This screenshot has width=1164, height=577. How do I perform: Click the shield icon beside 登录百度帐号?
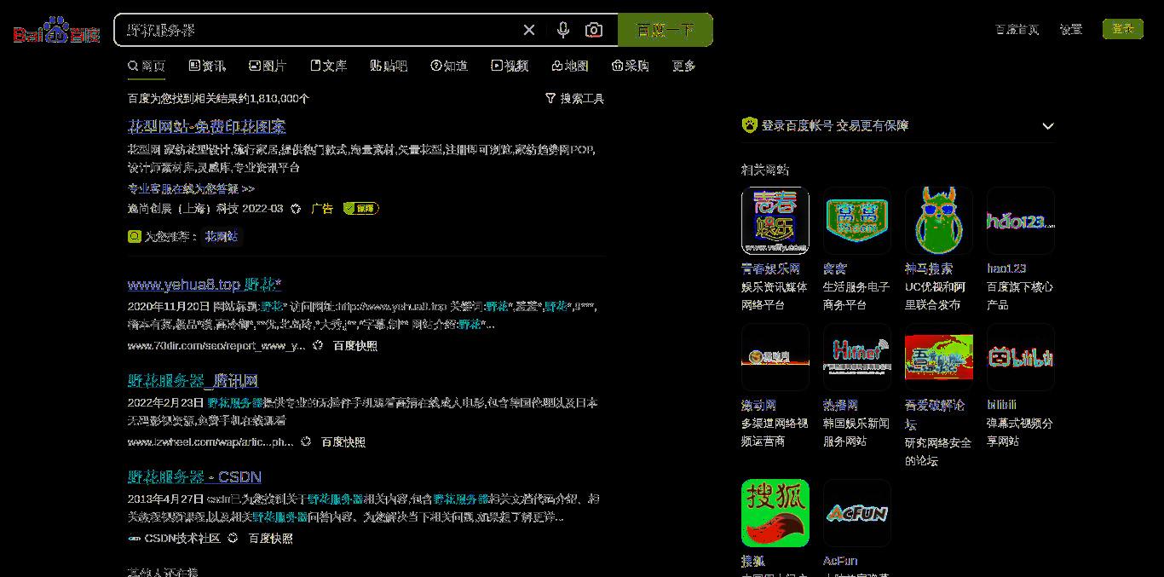(749, 125)
